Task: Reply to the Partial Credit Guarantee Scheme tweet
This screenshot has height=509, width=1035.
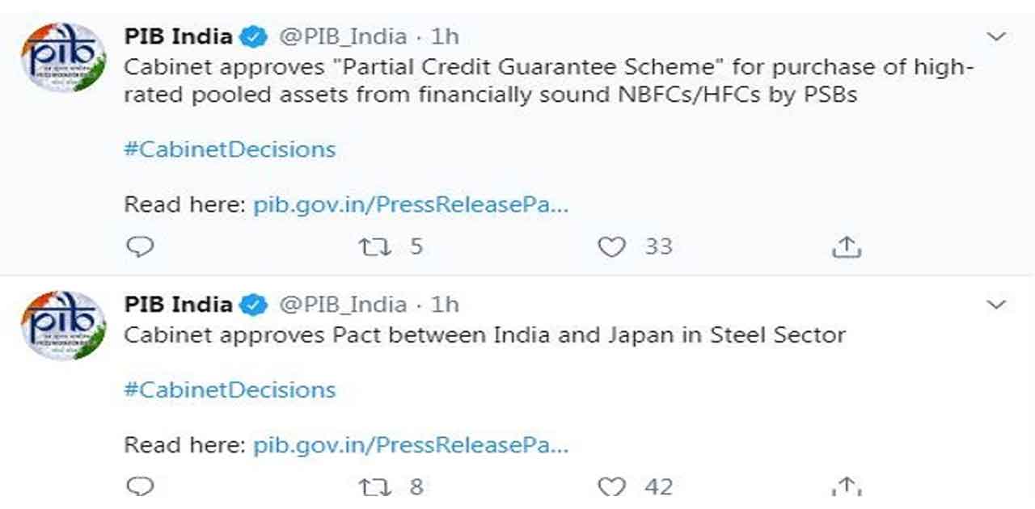Action: 141,246
